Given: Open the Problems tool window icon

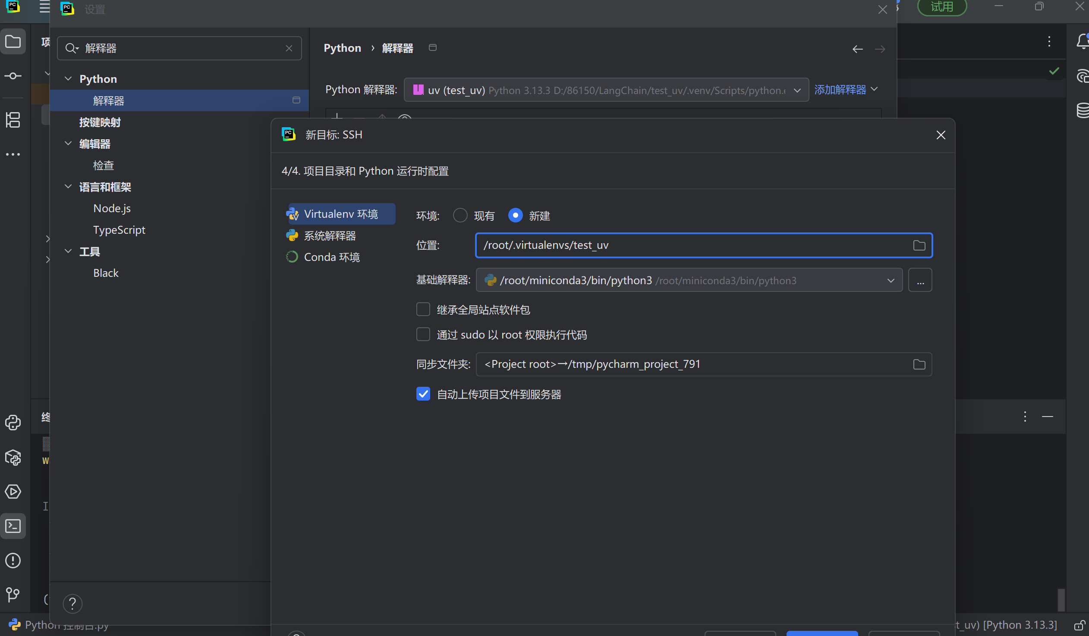Looking at the screenshot, I should (x=13, y=561).
